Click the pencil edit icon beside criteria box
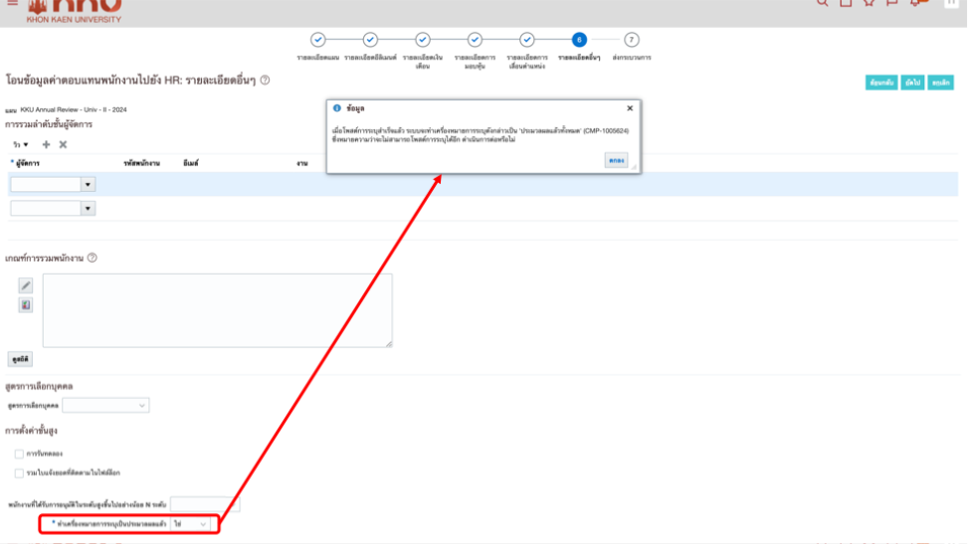 click(26, 286)
